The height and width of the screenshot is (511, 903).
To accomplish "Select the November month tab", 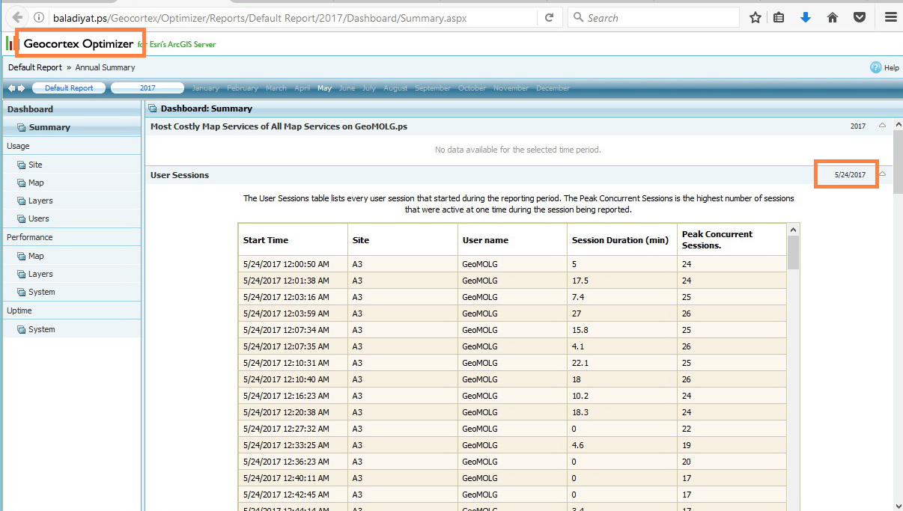I will (x=511, y=88).
